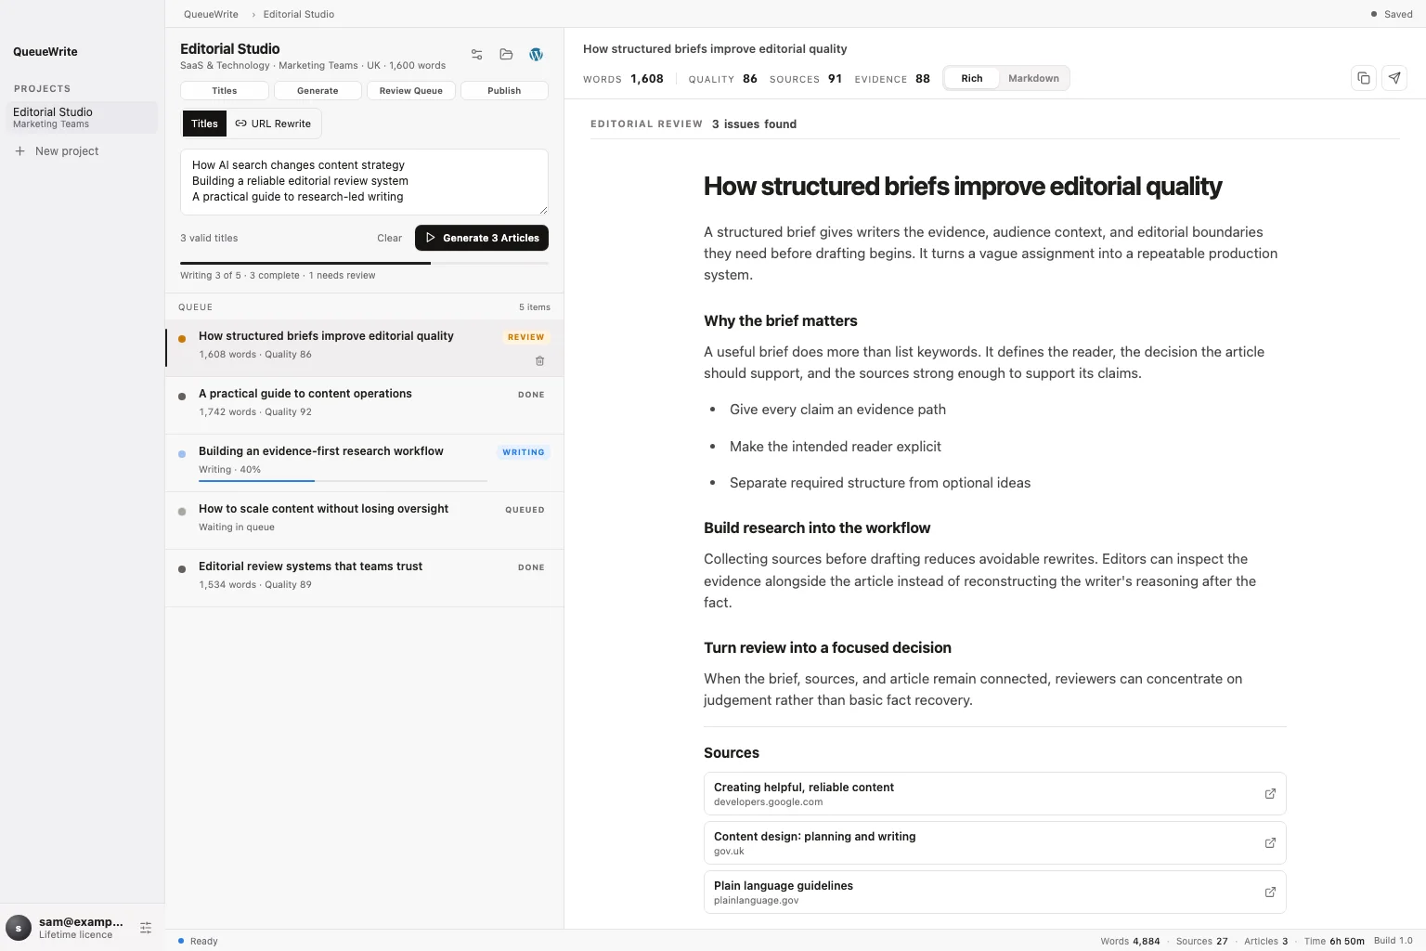1426x951 pixels.
Task: Click the Ready status in status bar
Action: tap(198, 941)
